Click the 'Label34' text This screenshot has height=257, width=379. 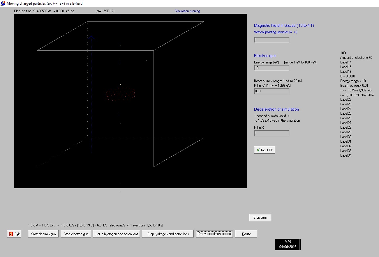[x=346, y=155]
